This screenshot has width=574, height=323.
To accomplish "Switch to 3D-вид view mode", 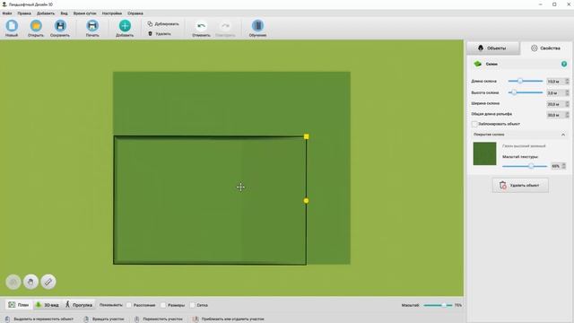I will (x=47, y=305).
